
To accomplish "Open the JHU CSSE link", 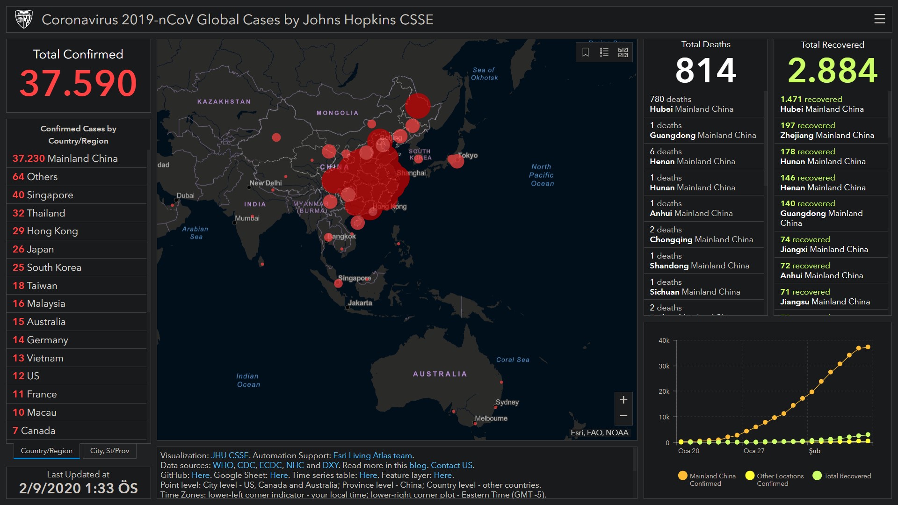I will 230,455.
